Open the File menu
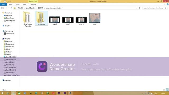The width and height of the screenshot is (169, 95). [3, 4]
